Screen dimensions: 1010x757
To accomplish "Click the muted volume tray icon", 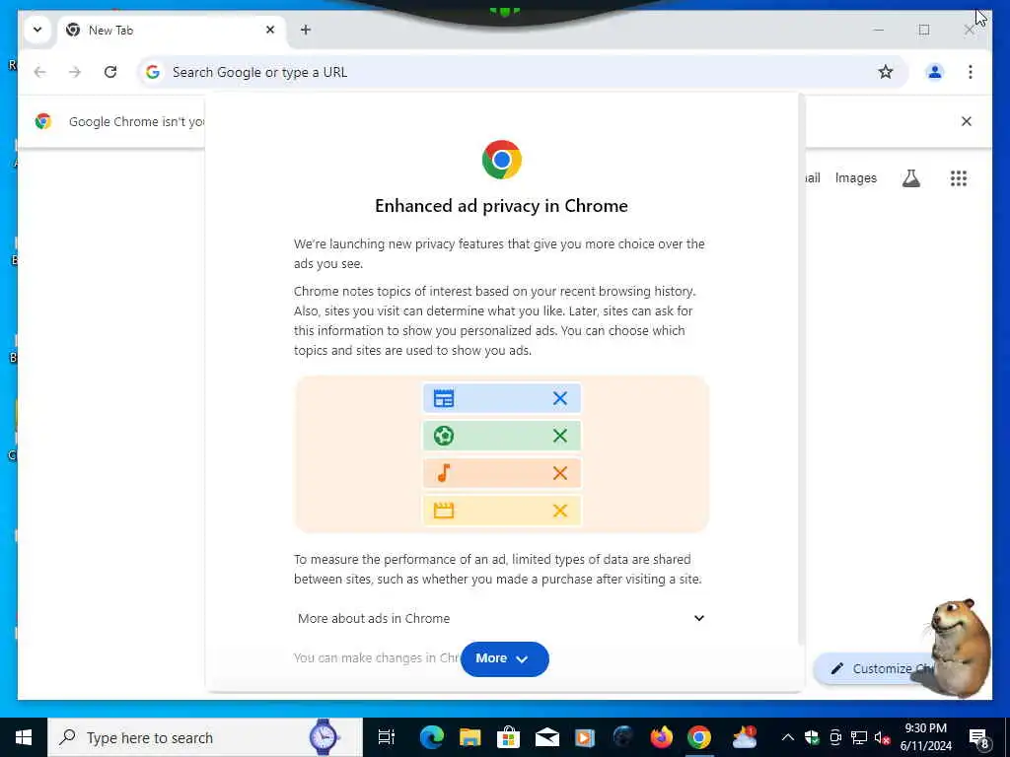I will 883,737.
